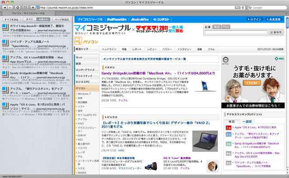Click the article search text field
Screen dimensions: 289x178
(x=236, y=32)
